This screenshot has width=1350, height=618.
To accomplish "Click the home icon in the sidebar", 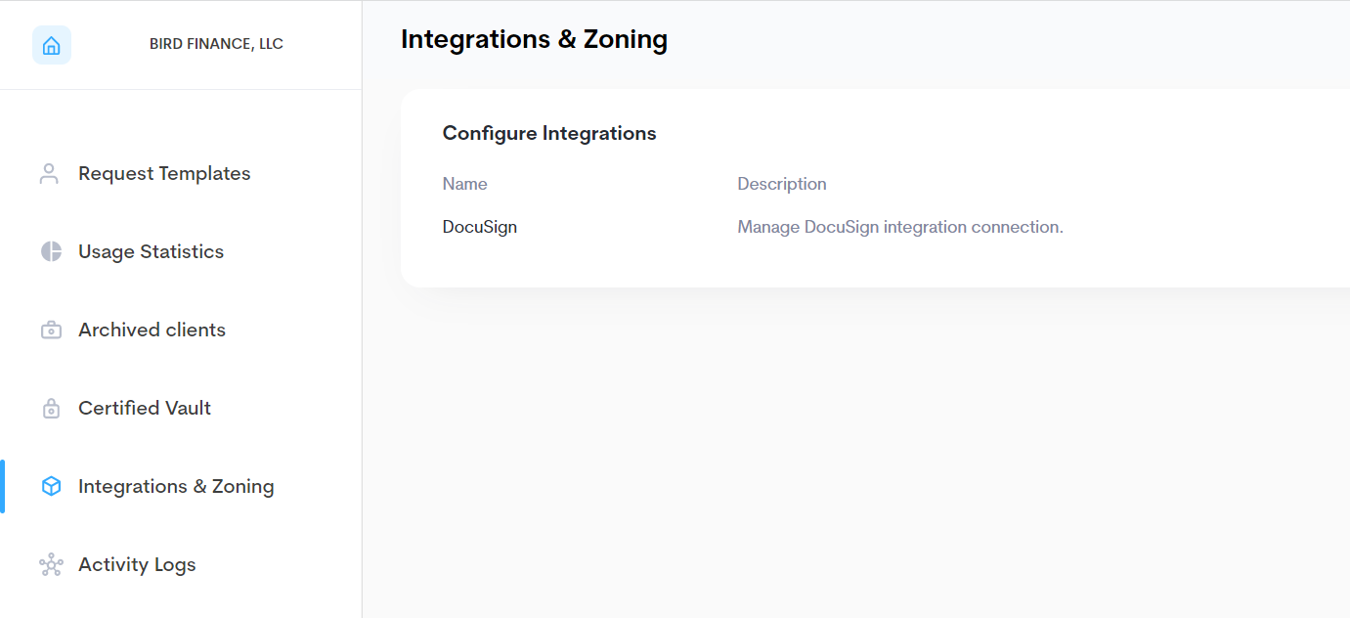I will click(x=51, y=45).
